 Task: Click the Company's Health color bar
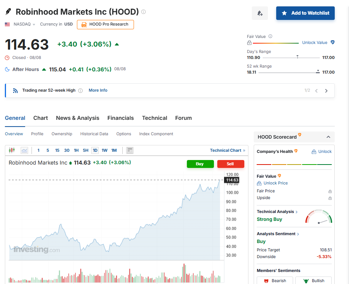(x=294, y=165)
